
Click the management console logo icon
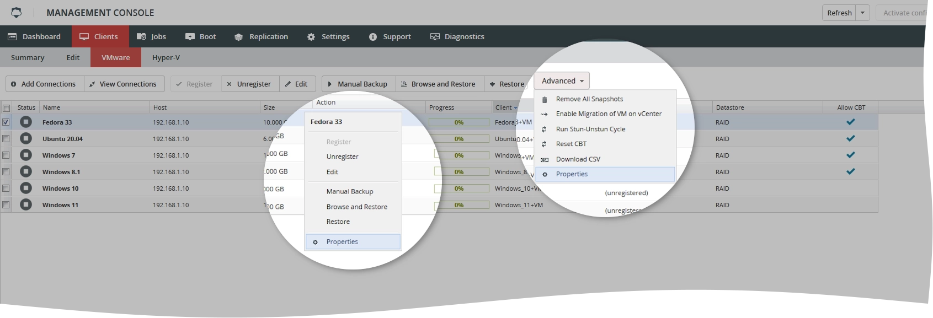[17, 13]
